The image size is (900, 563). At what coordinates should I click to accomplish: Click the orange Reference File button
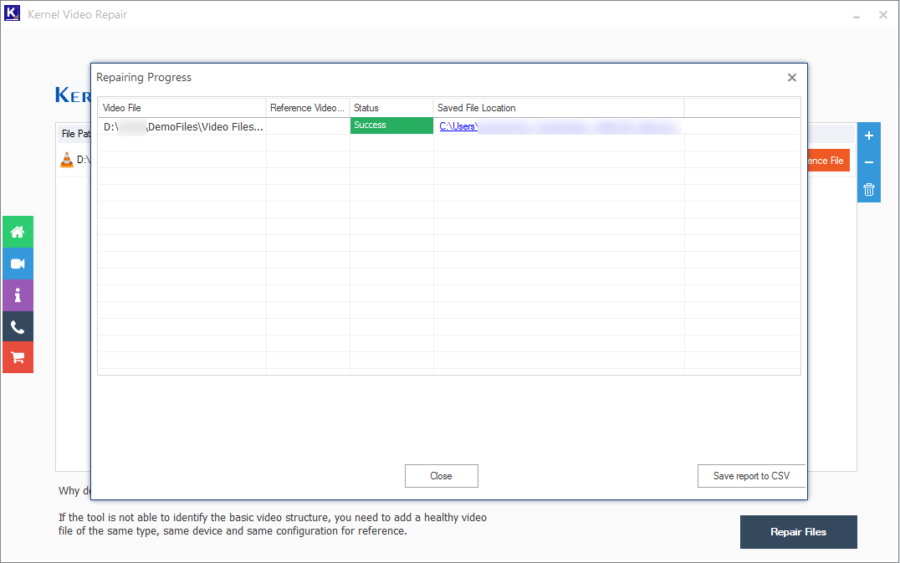(827, 161)
